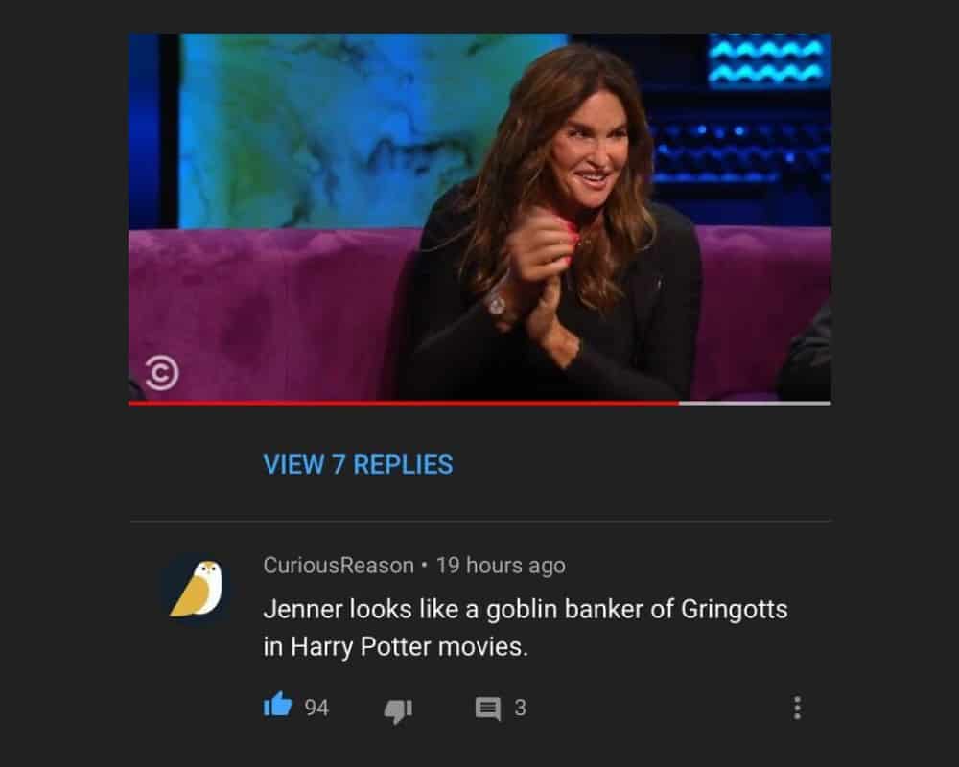Jump ahead on the gray unplayed progress bar
Image resolution: width=959 pixels, height=767 pixels.
coord(755,403)
